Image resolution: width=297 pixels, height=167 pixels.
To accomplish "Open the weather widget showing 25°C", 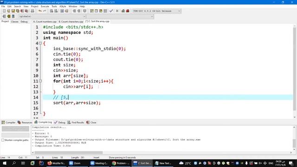I will 185,163.
